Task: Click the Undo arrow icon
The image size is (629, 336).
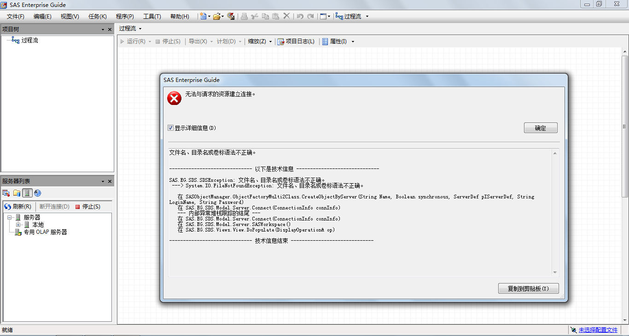Action: click(x=300, y=16)
